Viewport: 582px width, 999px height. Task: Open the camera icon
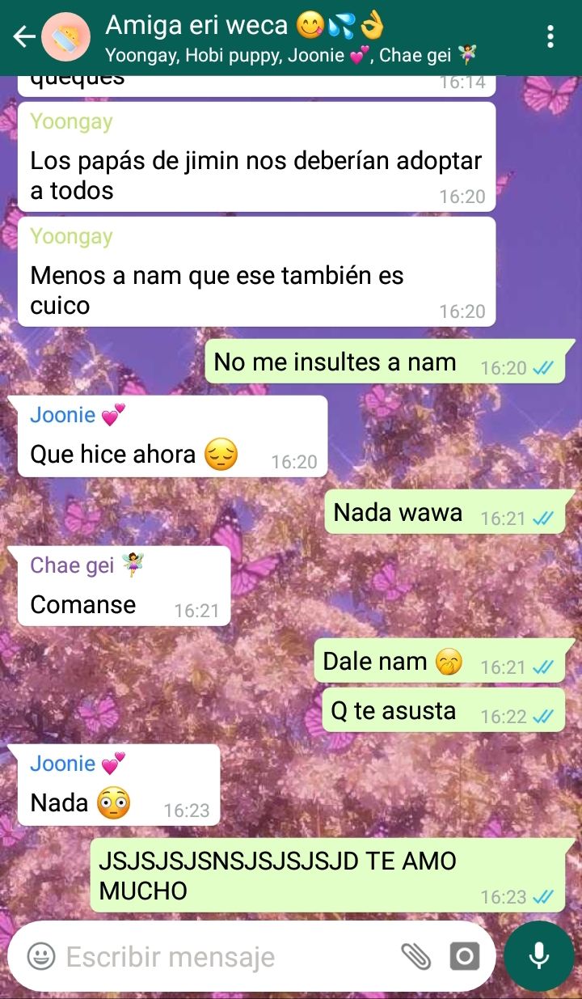464,957
